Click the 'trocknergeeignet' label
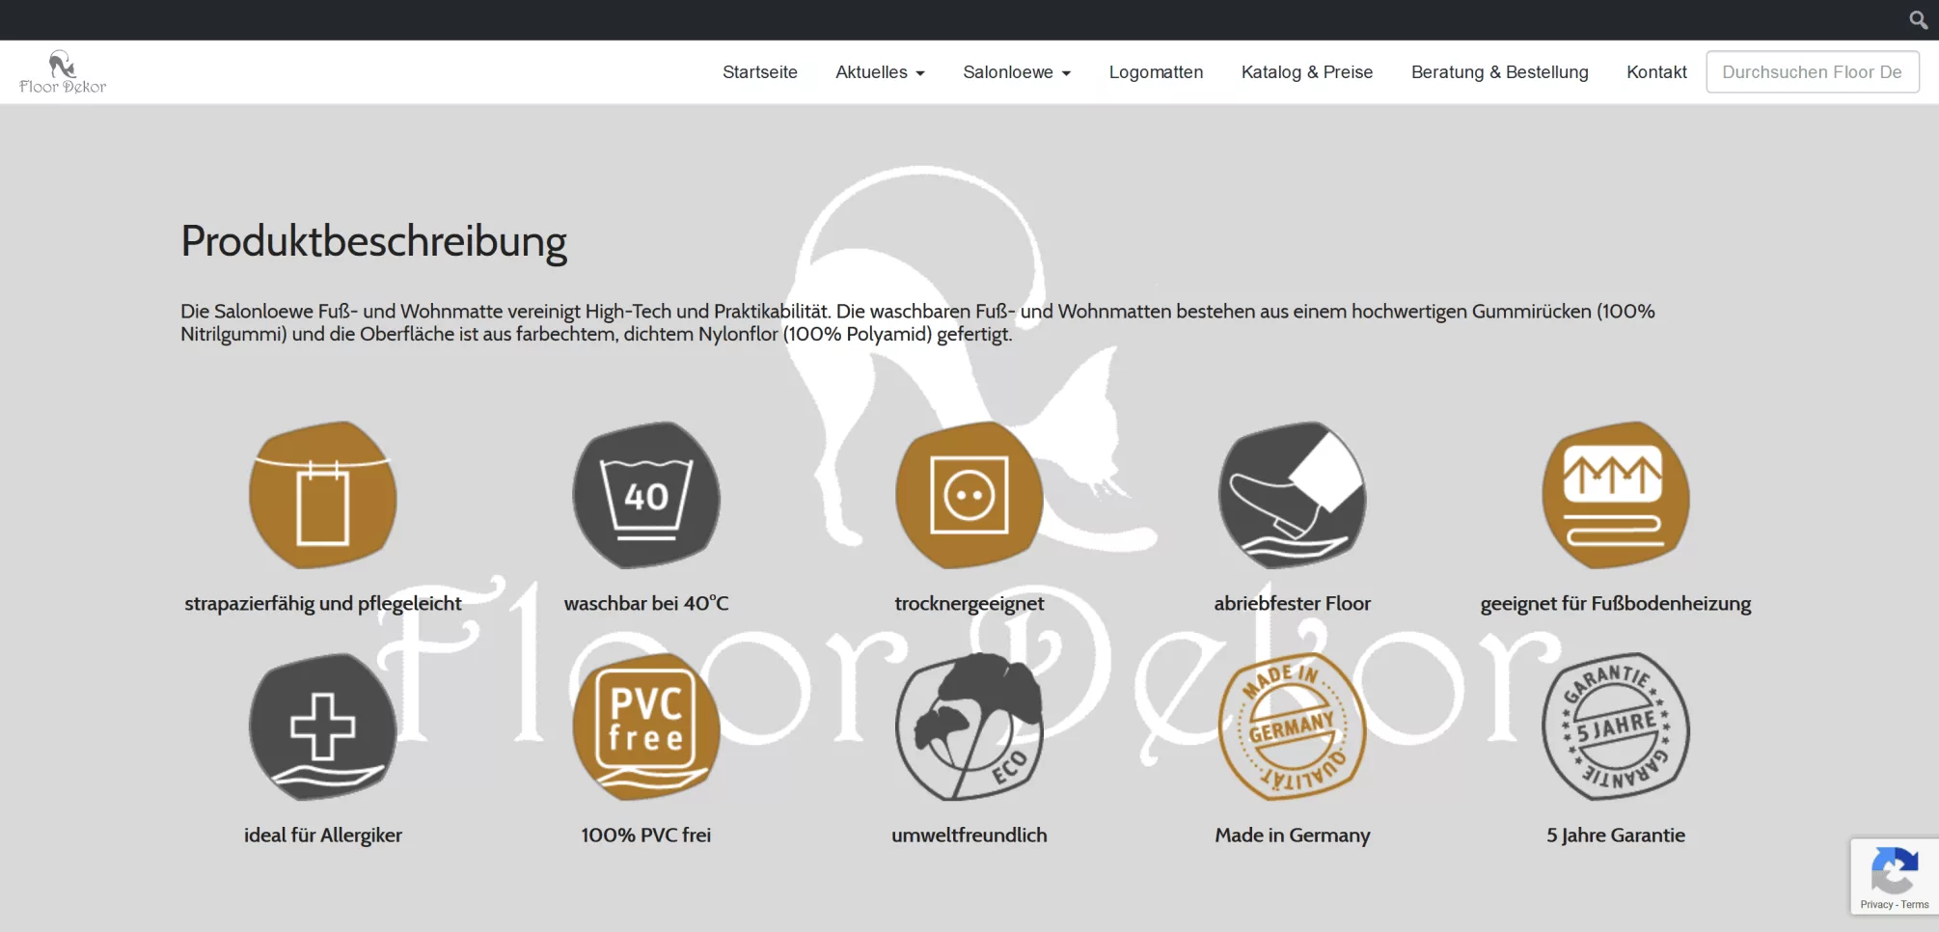This screenshot has height=932, width=1939. [x=969, y=604]
